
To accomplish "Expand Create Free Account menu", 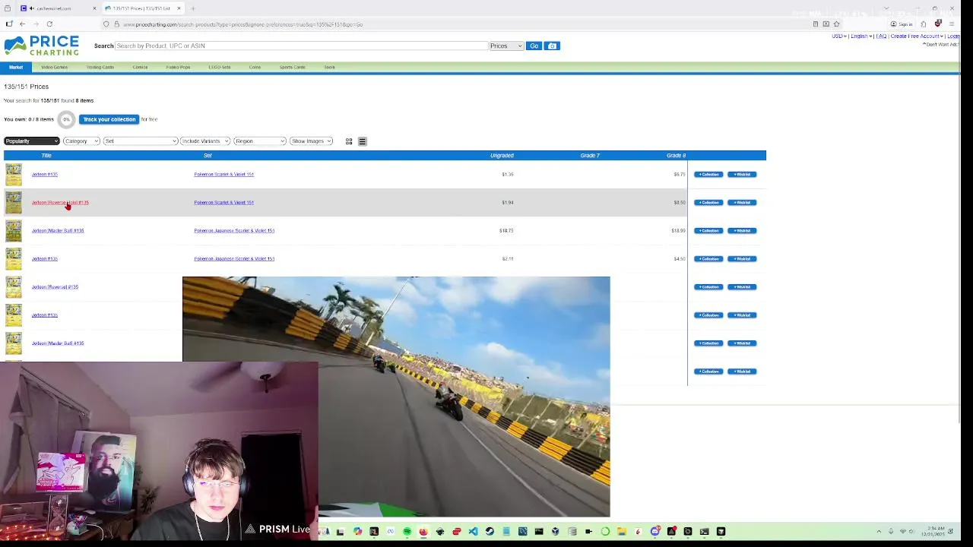I will [x=917, y=36].
